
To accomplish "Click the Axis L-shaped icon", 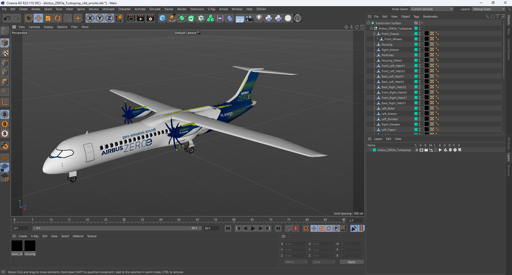I will (5, 102).
